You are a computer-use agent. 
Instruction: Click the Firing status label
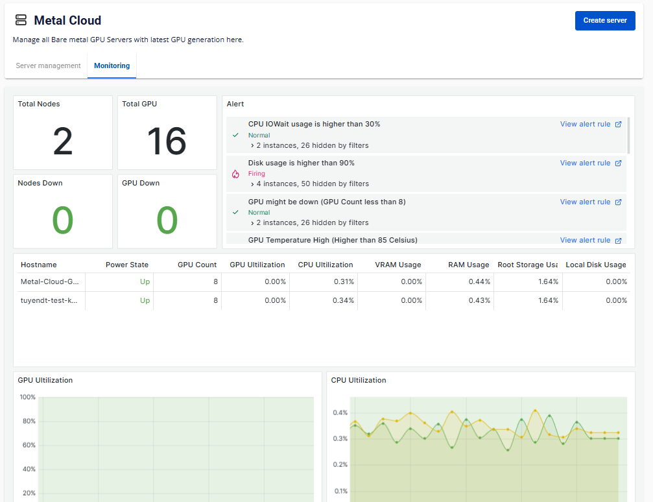pos(257,173)
